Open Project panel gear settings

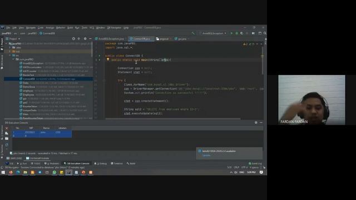pyautogui.click(x=85, y=39)
